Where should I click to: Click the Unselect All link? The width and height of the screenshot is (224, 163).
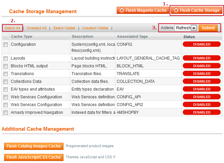pos(37,28)
